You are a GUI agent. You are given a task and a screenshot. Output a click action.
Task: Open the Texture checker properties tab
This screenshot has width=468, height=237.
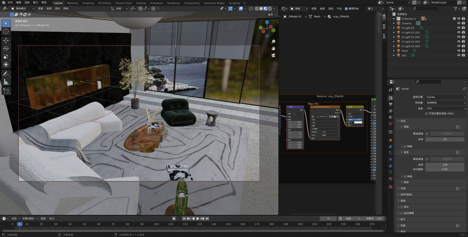391,187
